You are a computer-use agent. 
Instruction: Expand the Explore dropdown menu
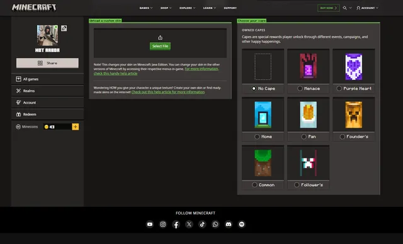click(188, 8)
